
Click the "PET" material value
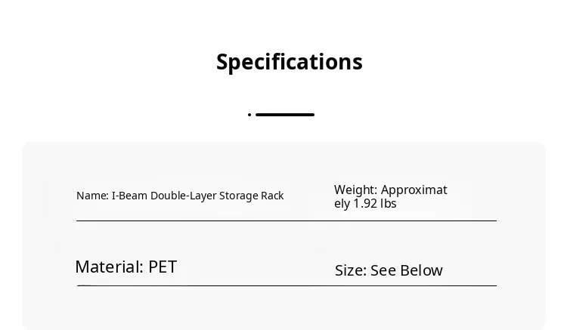pos(163,267)
